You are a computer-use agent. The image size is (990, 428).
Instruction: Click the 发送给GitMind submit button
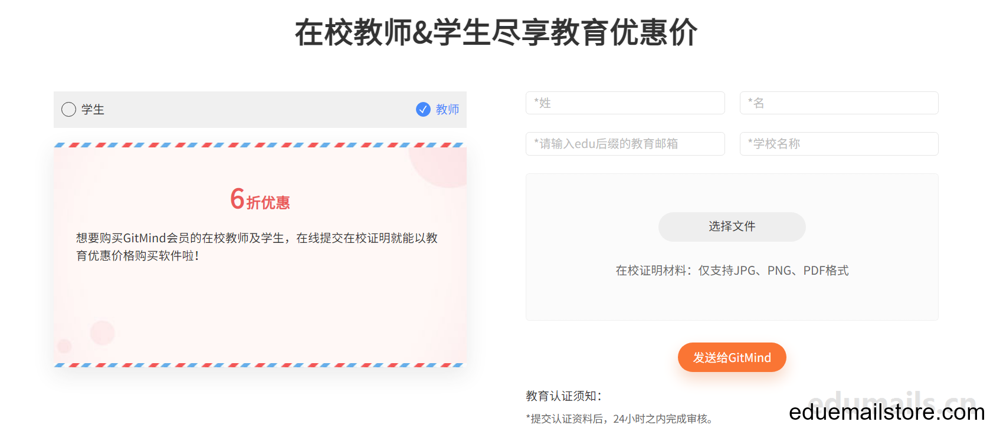[732, 357]
